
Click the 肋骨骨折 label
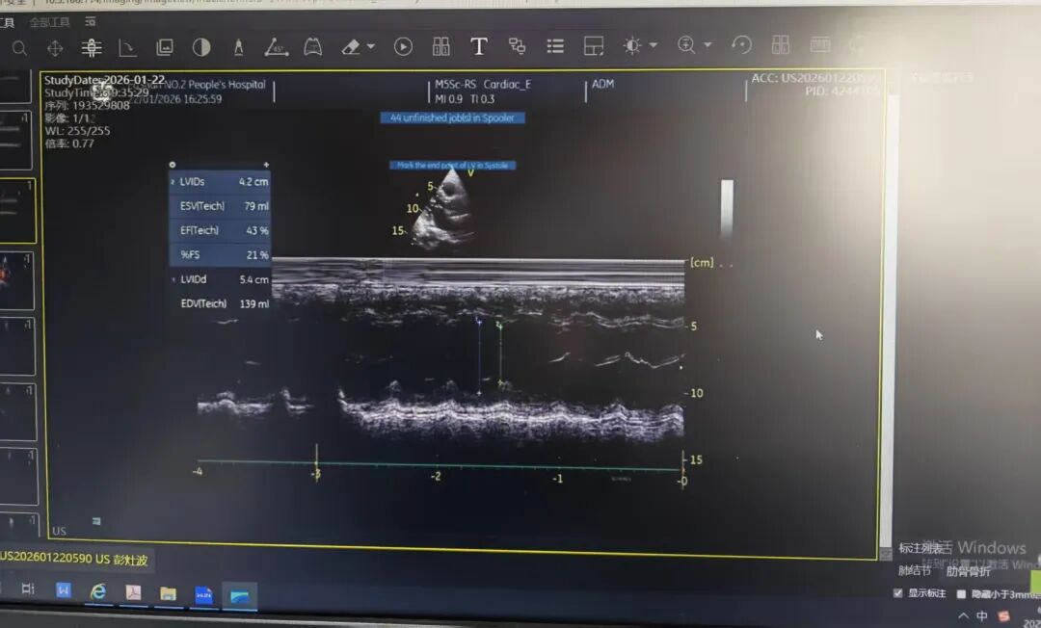pyautogui.click(x=968, y=571)
